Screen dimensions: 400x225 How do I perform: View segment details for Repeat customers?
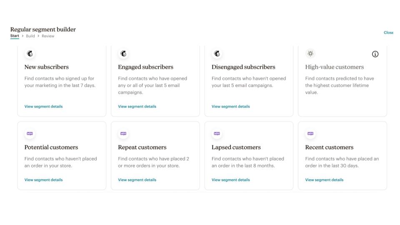pos(137,180)
